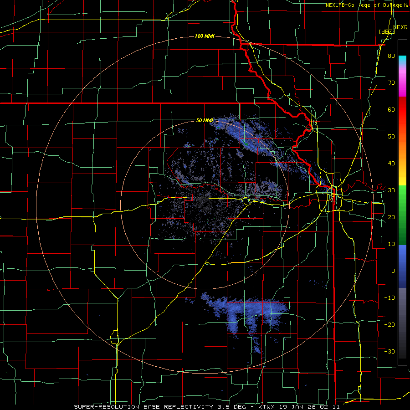Click the 30 value on the dBZ scale
The width and height of the screenshot is (410, 410).
point(391,190)
